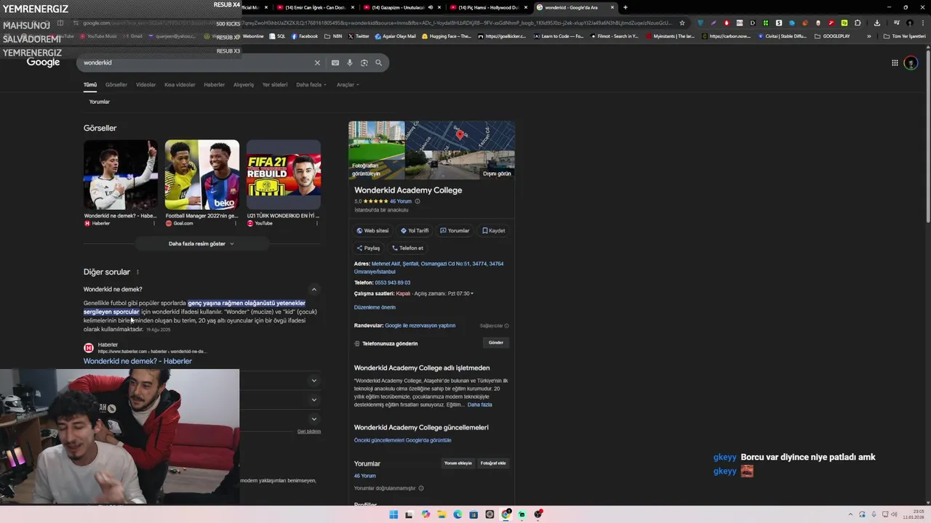Search by image using the lens icon
931x523 pixels.
364,62
